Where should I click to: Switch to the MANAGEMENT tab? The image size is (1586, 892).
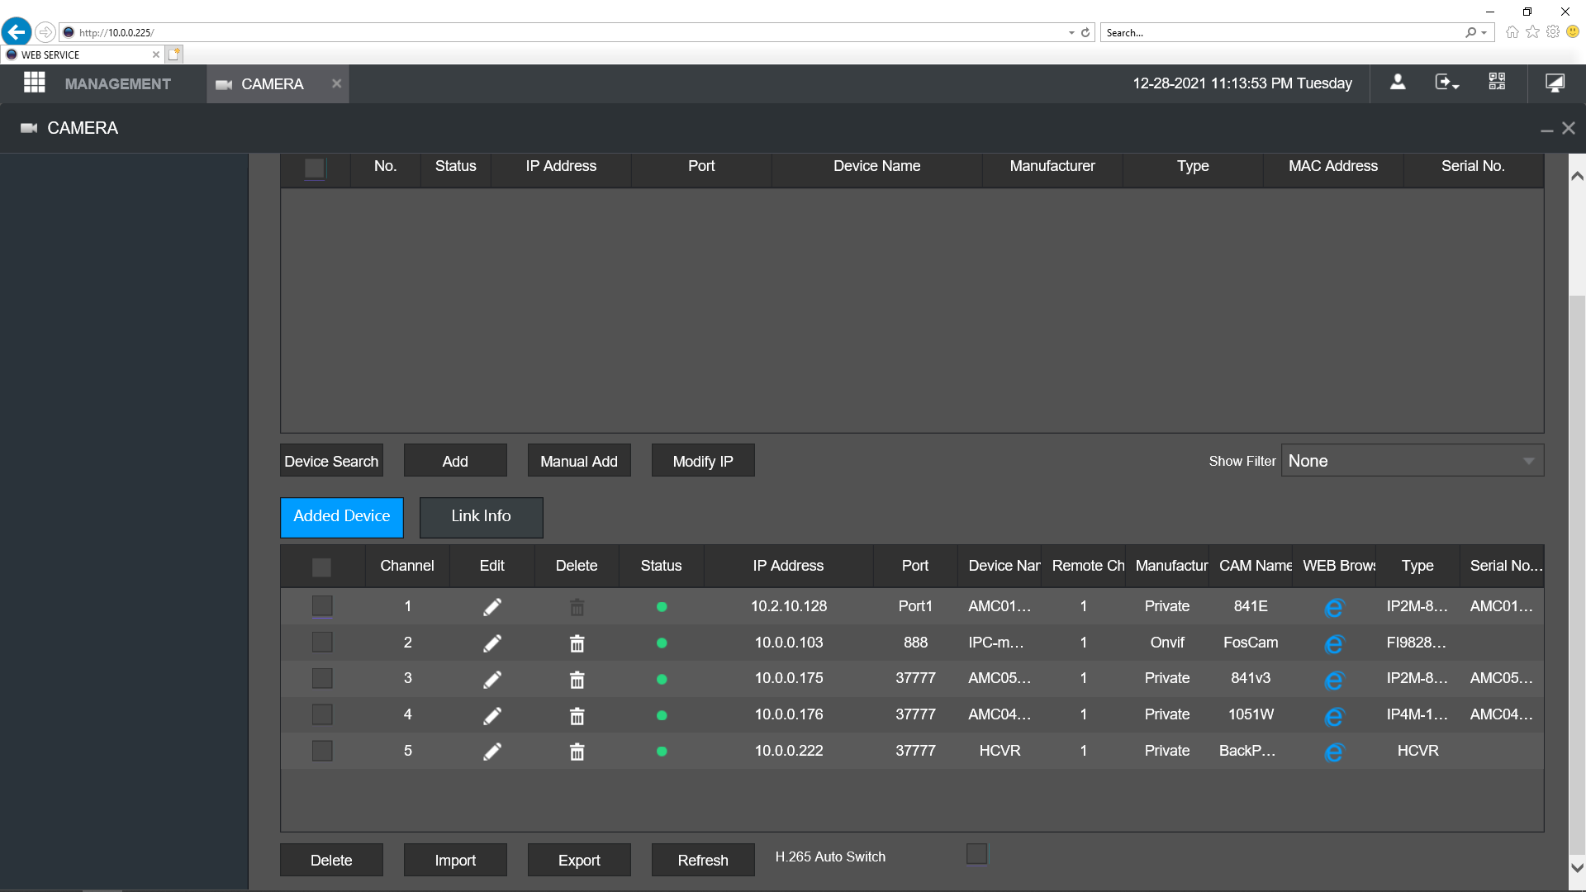click(117, 83)
